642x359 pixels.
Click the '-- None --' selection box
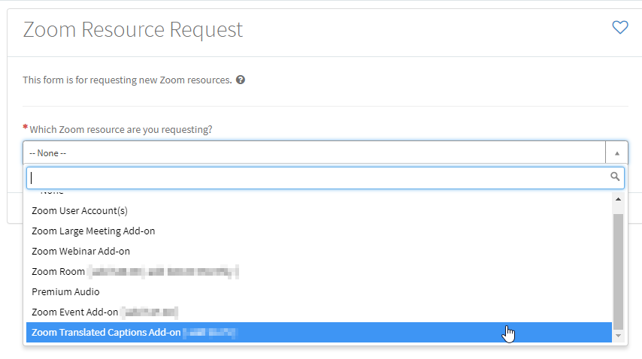[x=314, y=152]
